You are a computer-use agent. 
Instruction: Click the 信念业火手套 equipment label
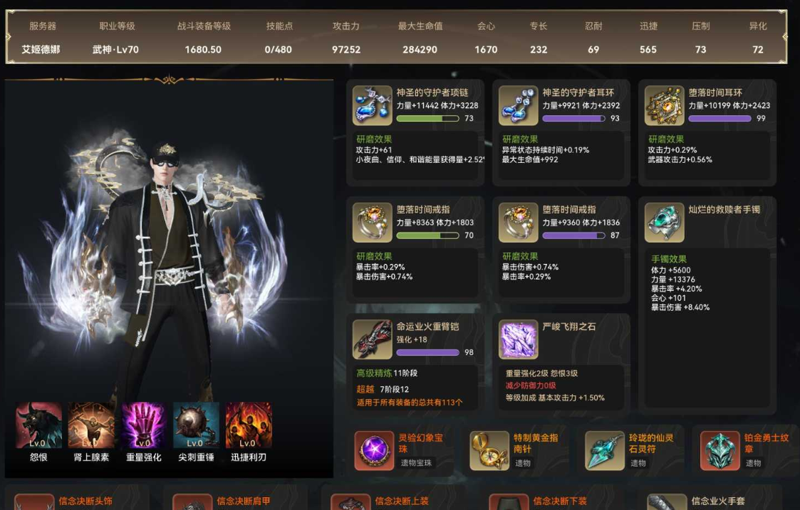(x=718, y=501)
